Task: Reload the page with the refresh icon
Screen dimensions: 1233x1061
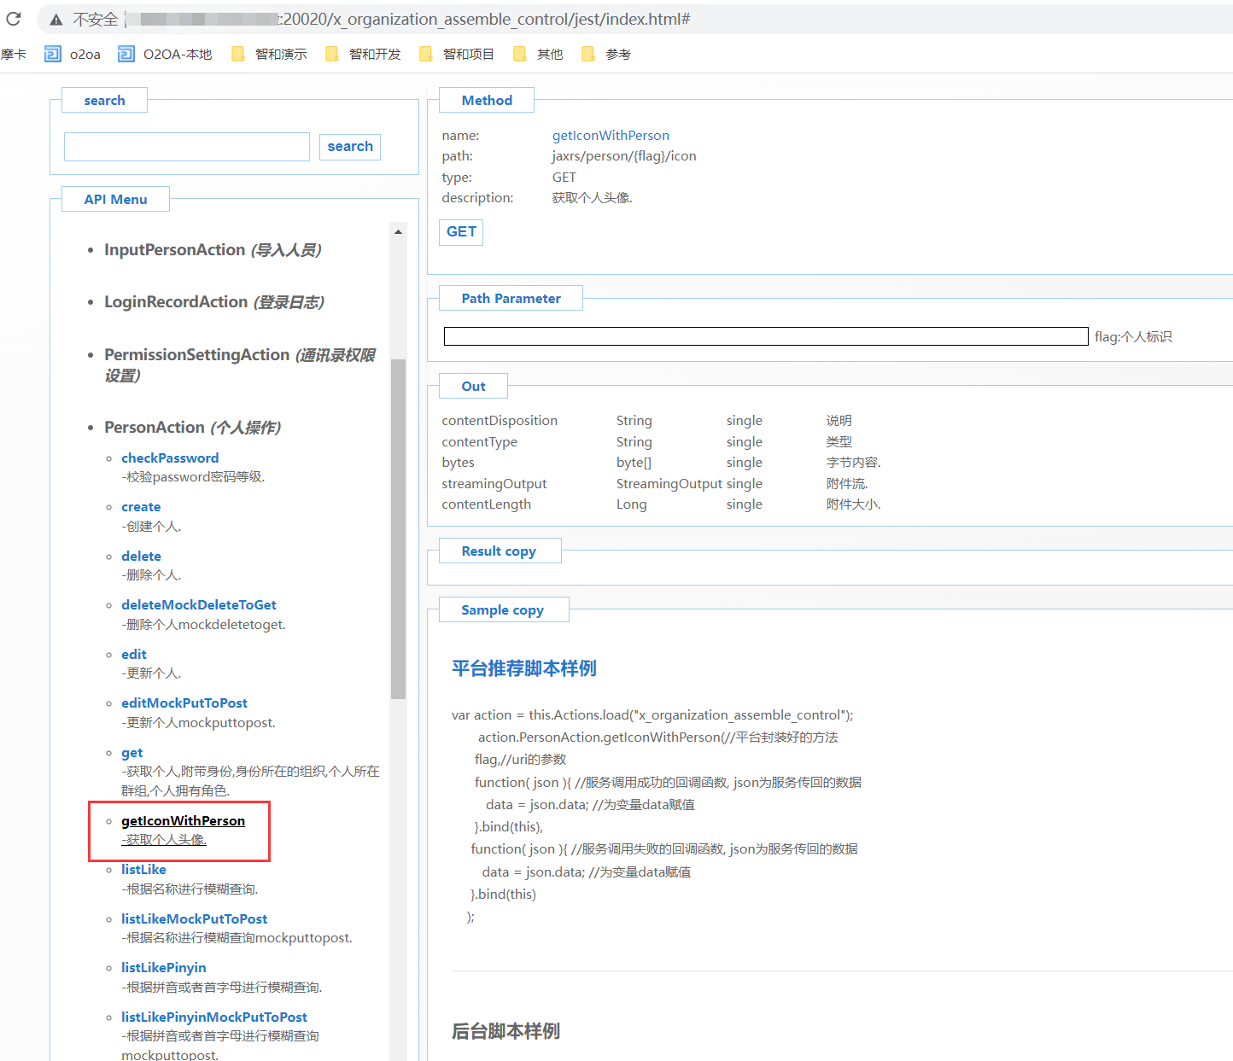Action: pos(14,19)
